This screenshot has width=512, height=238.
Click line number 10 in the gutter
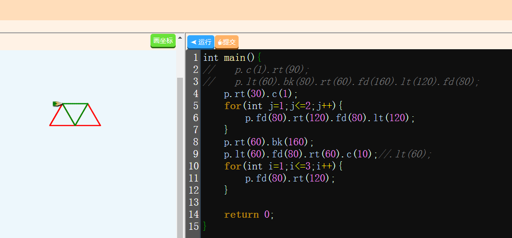click(x=194, y=166)
